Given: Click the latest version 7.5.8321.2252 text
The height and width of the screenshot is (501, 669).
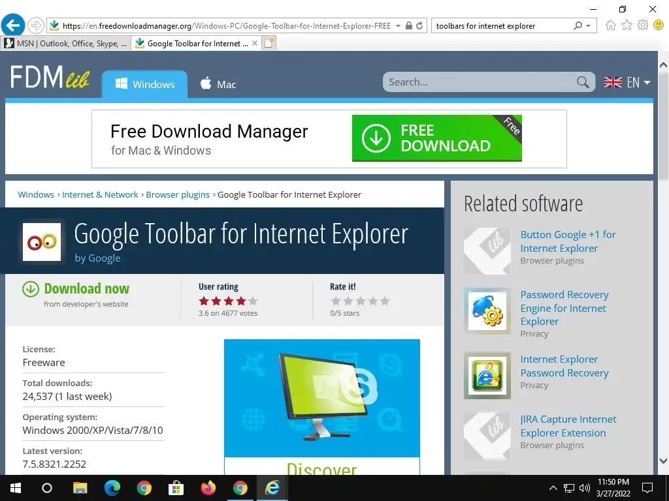Looking at the screenshot, I should (54, 464).
